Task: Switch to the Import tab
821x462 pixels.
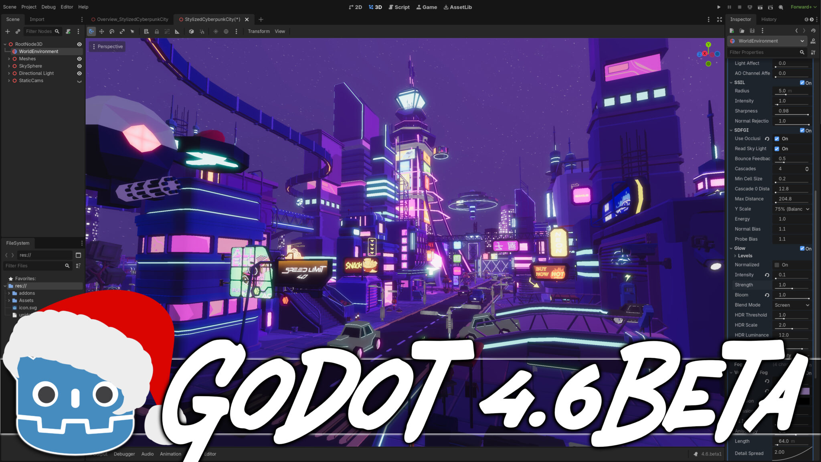Action: pyautogui.click(x=36, y=19)
